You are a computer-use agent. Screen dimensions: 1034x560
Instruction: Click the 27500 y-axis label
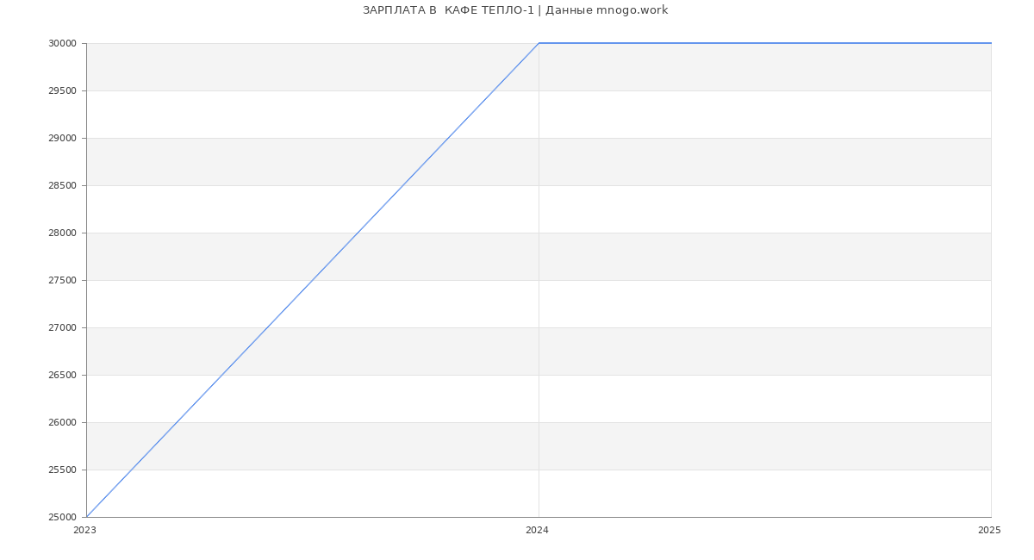(62, 281)
